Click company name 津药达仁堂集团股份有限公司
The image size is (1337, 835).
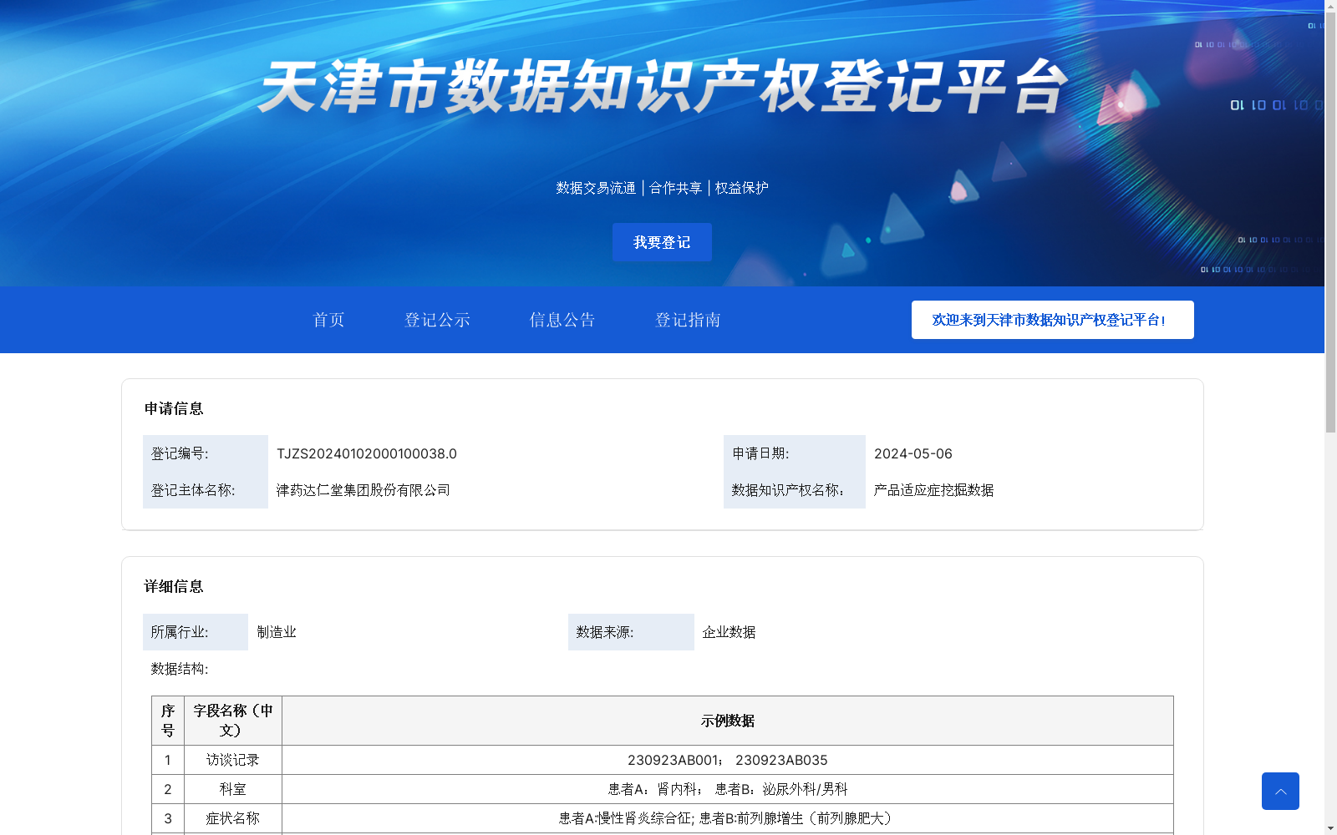363,490
